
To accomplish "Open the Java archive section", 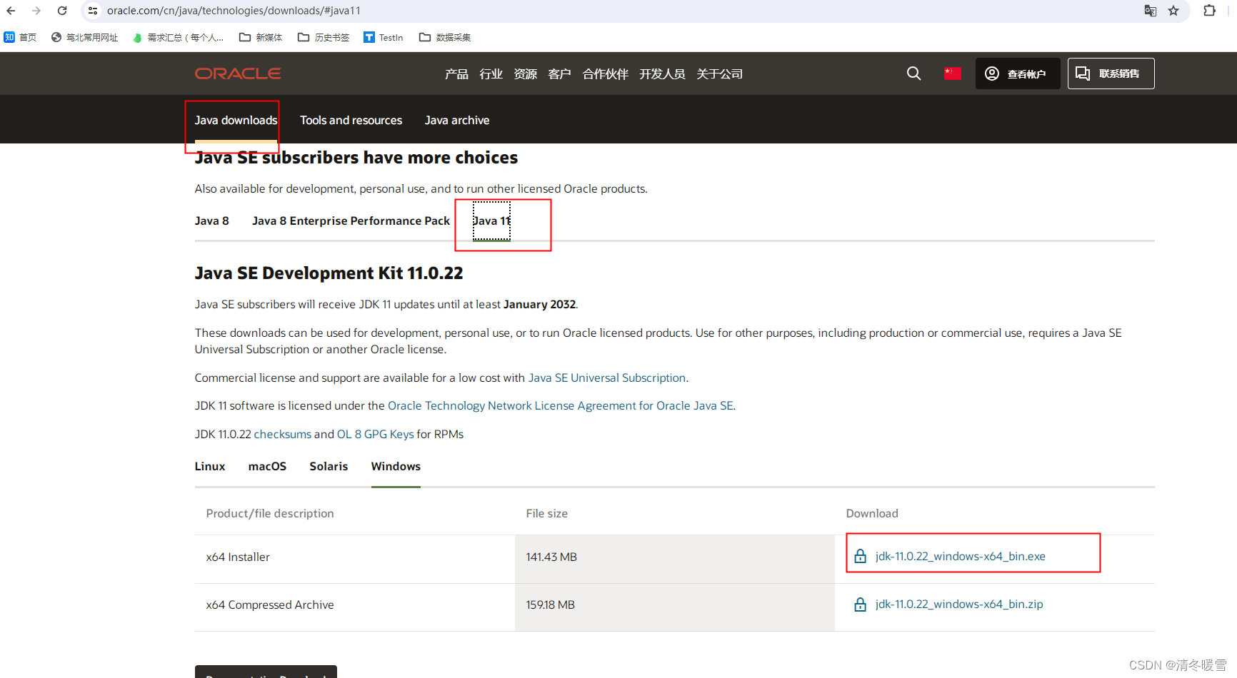I will tap(457, 120).
